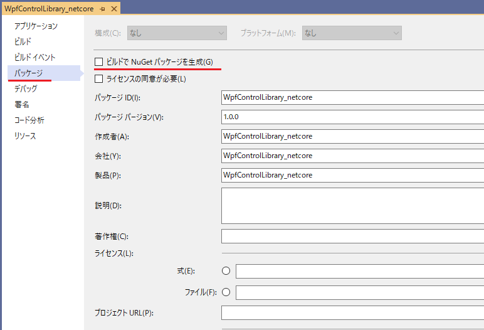This screenshot has height=330, width=484.
Task: Enable ビルドで NuGet パッケージを生成 checkbox
Action: pyautogui.click(x=99, y=62)
